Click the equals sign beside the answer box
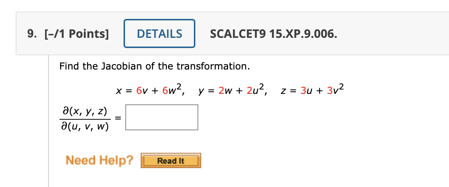Screen dimensions: 449x187 (x=117, y=118)
